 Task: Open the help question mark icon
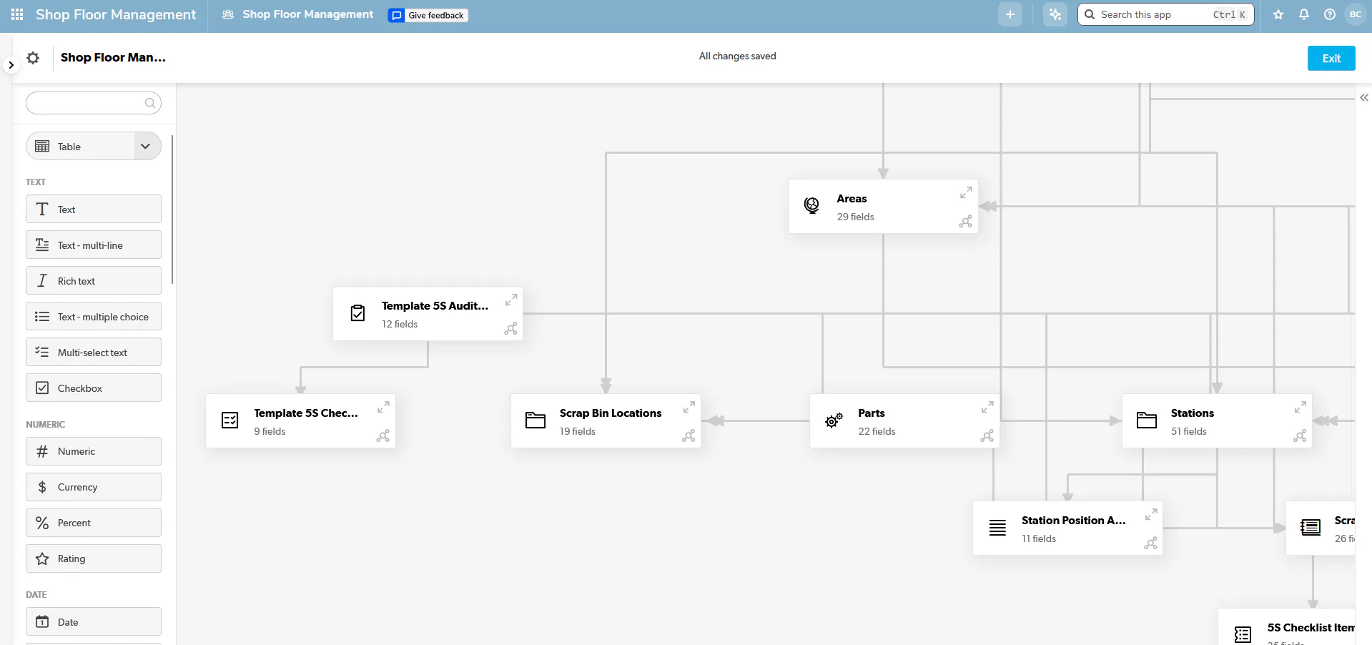1330,14
